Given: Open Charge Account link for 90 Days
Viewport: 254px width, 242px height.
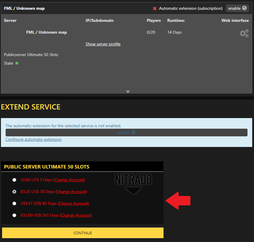Looking at the screenshot, I should click(73, 203).
